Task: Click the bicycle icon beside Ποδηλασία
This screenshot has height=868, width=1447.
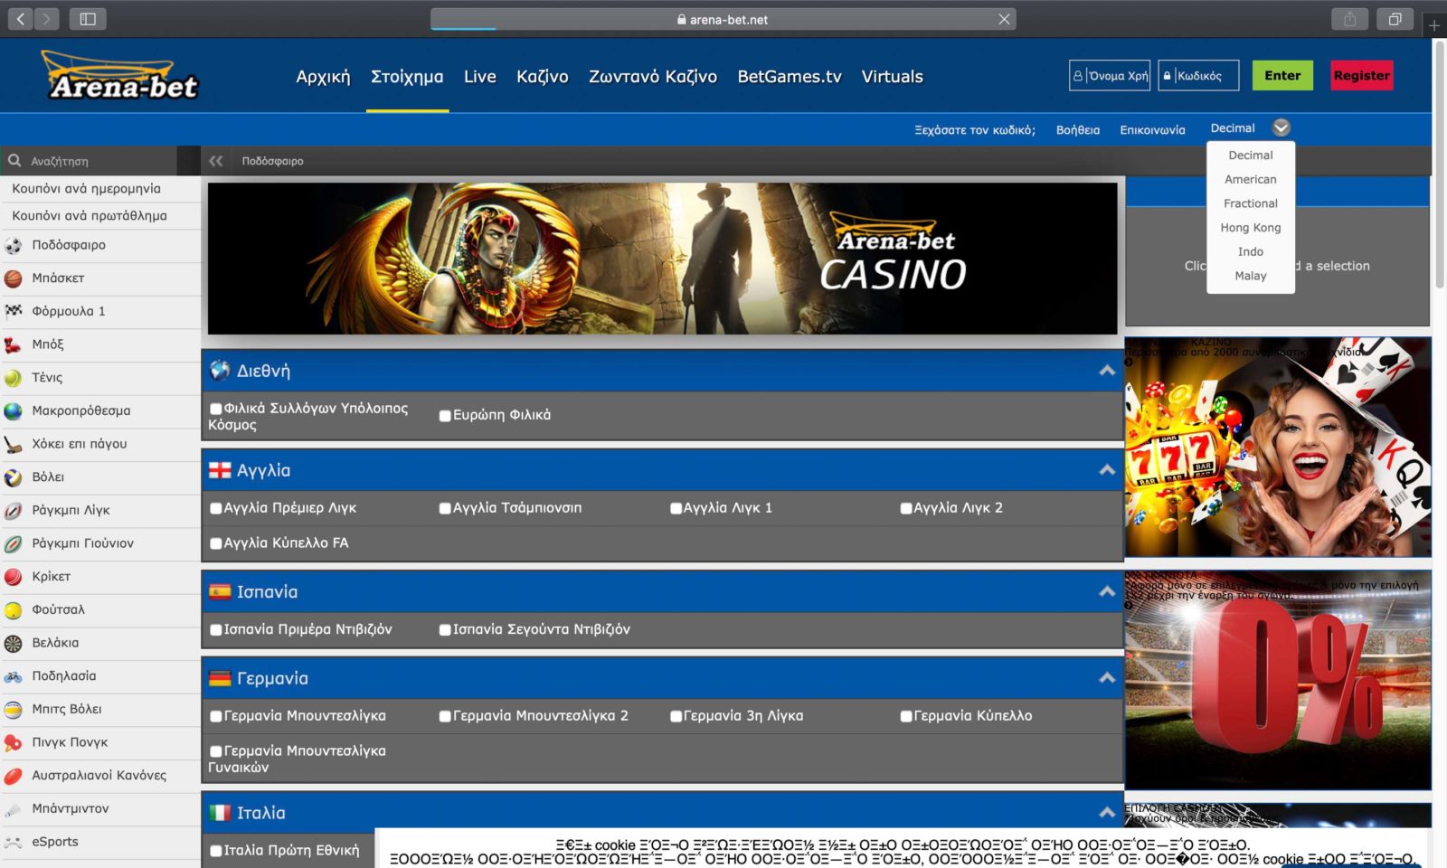Action: [x=14, y=676]
